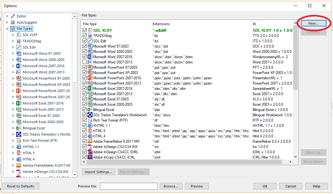Confirm with the OK button
Screen dimensions: 333x194
coord(265,186)
